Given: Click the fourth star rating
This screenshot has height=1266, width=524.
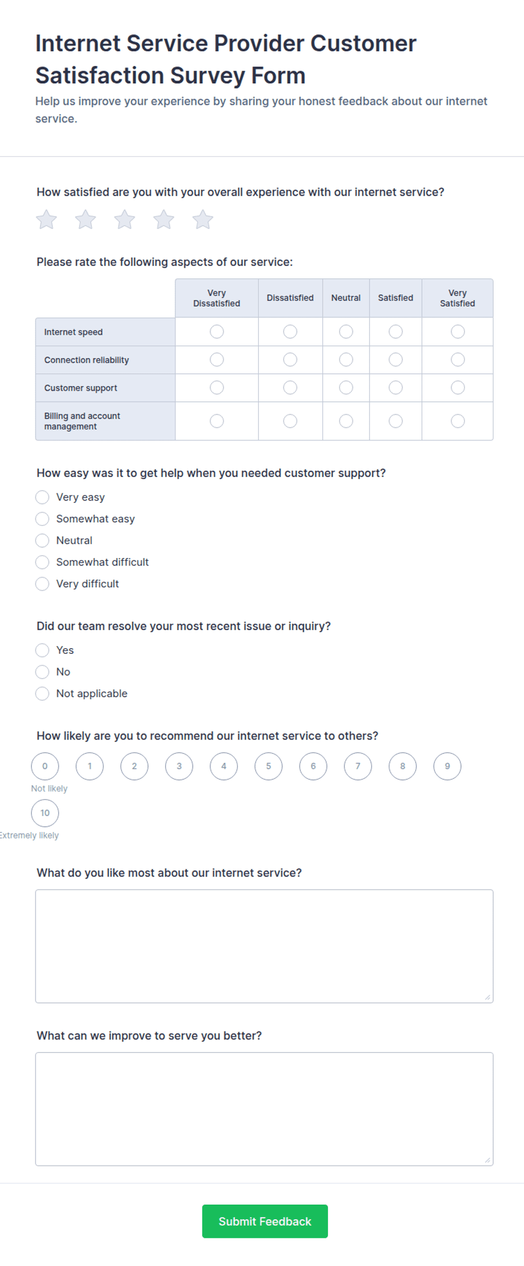Looking at the screenshot, I should coord(164,219).
